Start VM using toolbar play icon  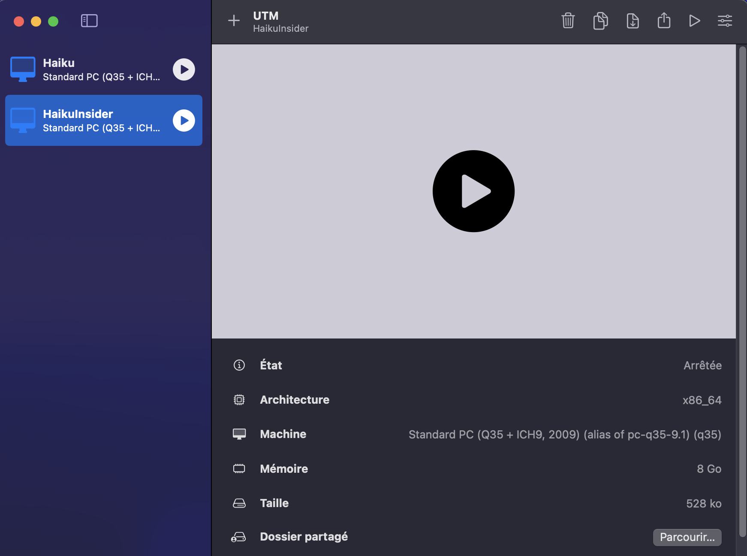click(x=695, y=21)
